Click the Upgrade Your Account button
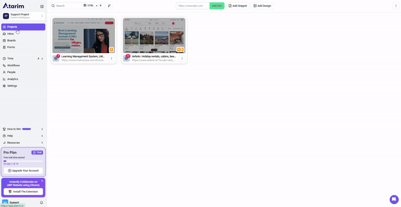 pyautogui.click(x=23, y=170)
